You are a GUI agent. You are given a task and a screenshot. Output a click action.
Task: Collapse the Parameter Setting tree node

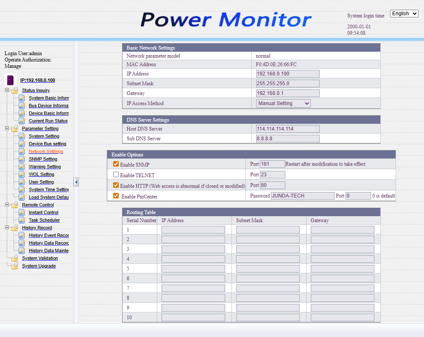pos(7,128)
